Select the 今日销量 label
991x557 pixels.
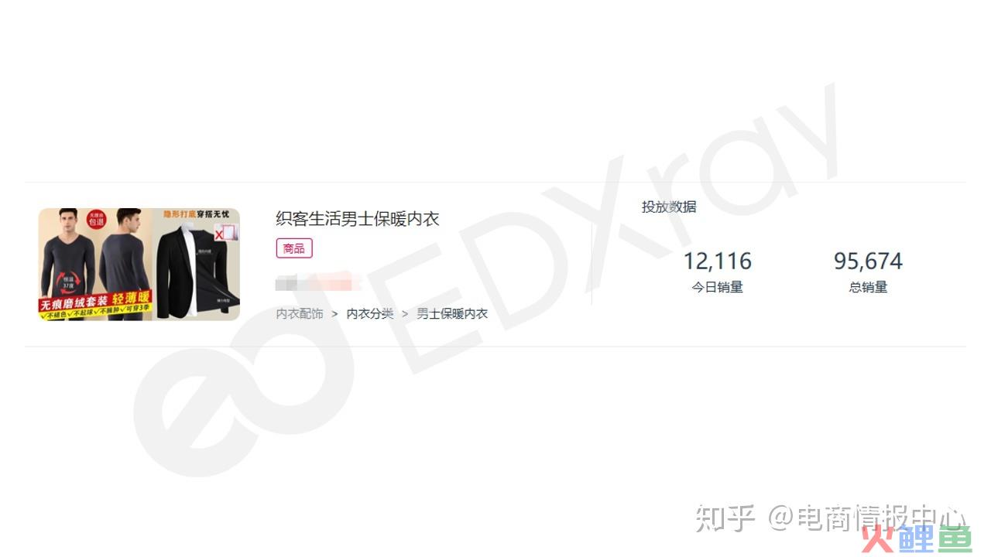[717, 287]
